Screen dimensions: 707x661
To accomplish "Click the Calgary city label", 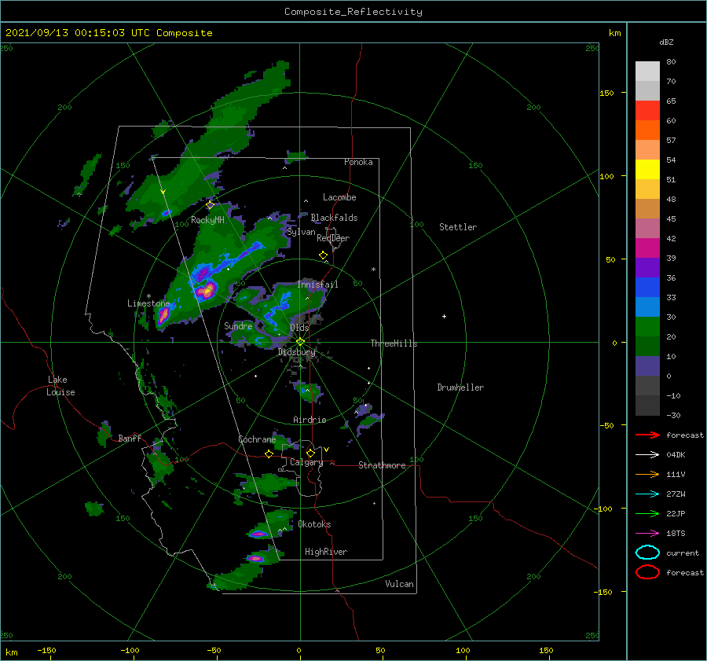I will [306, 462].
